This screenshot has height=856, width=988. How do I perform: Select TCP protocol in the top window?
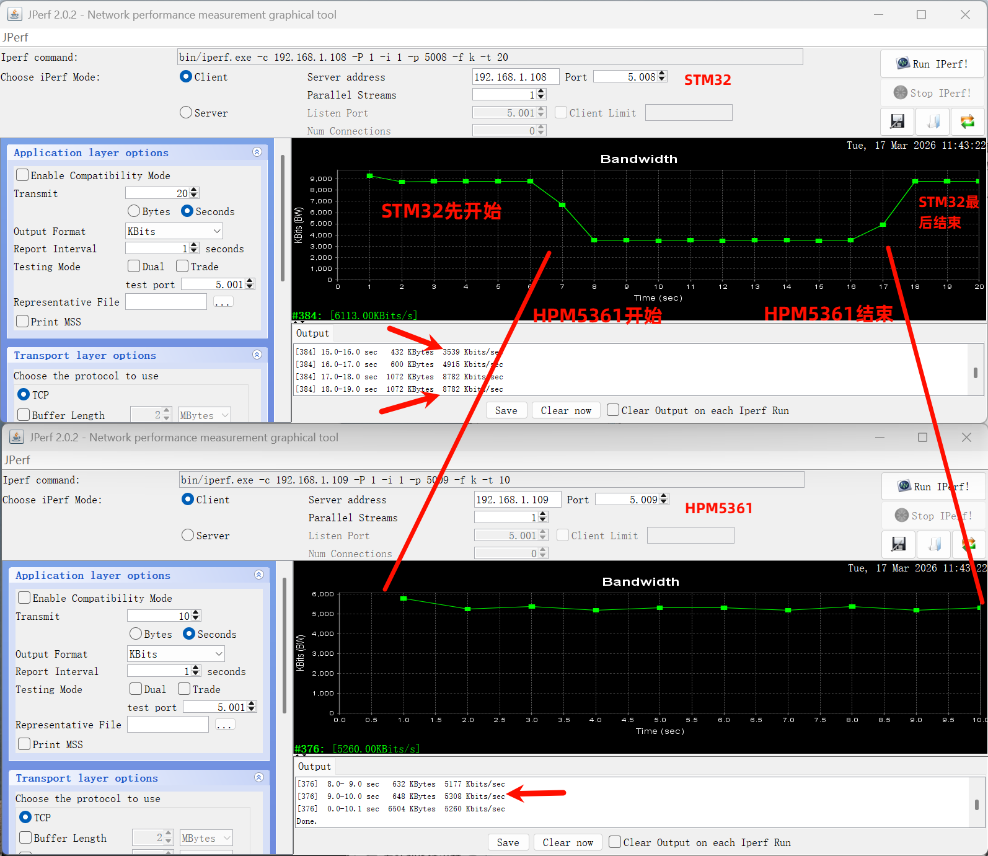pyautogui.click(x=24, y=395)
